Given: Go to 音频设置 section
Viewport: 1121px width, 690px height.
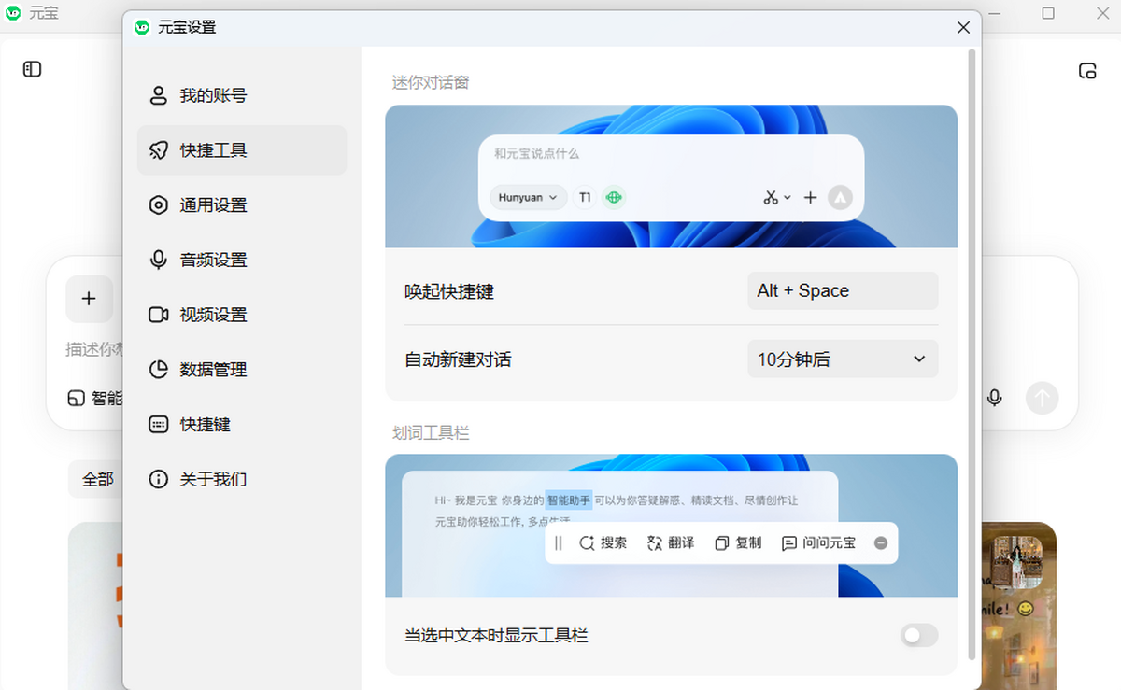Looking at the screenshot, I should (x=241, y=260).
